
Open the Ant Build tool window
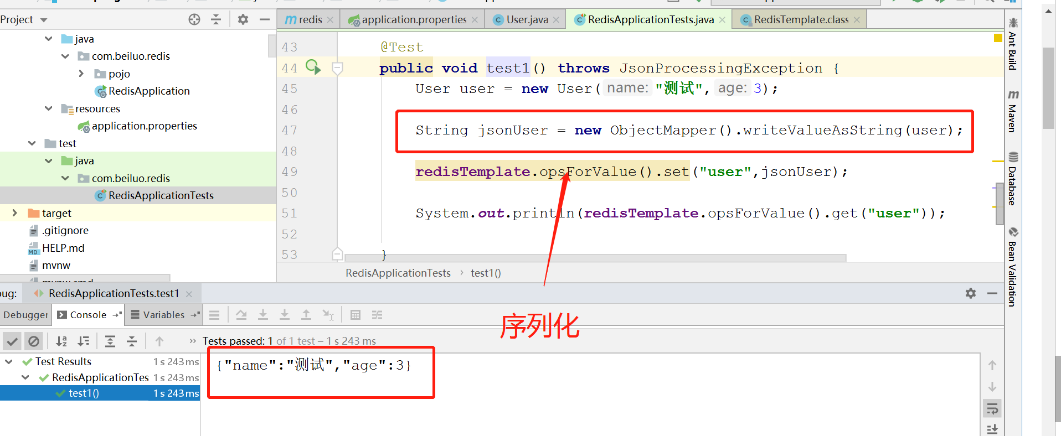coord(1013,44)
